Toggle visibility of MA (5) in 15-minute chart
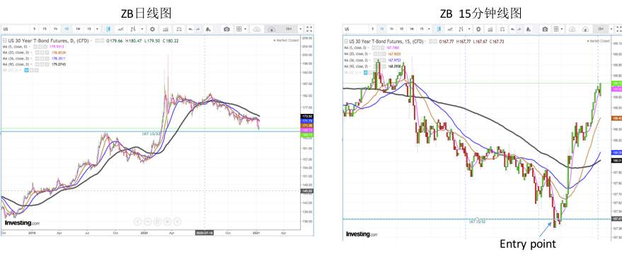 (374, 47)
